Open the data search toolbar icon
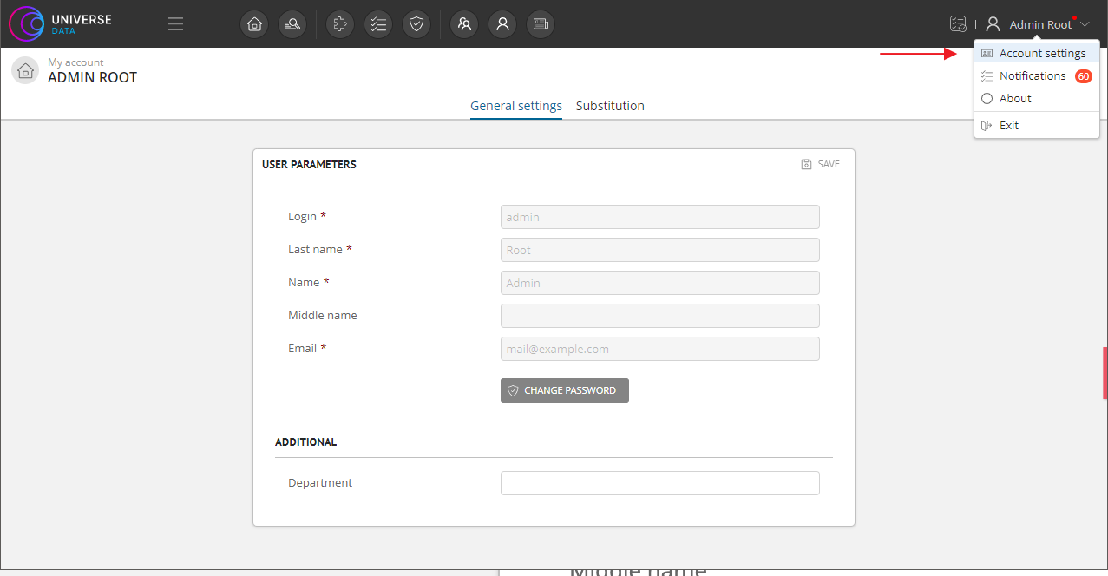The width and height of the screenshot is (1108, 576). (x=292, y=24)
